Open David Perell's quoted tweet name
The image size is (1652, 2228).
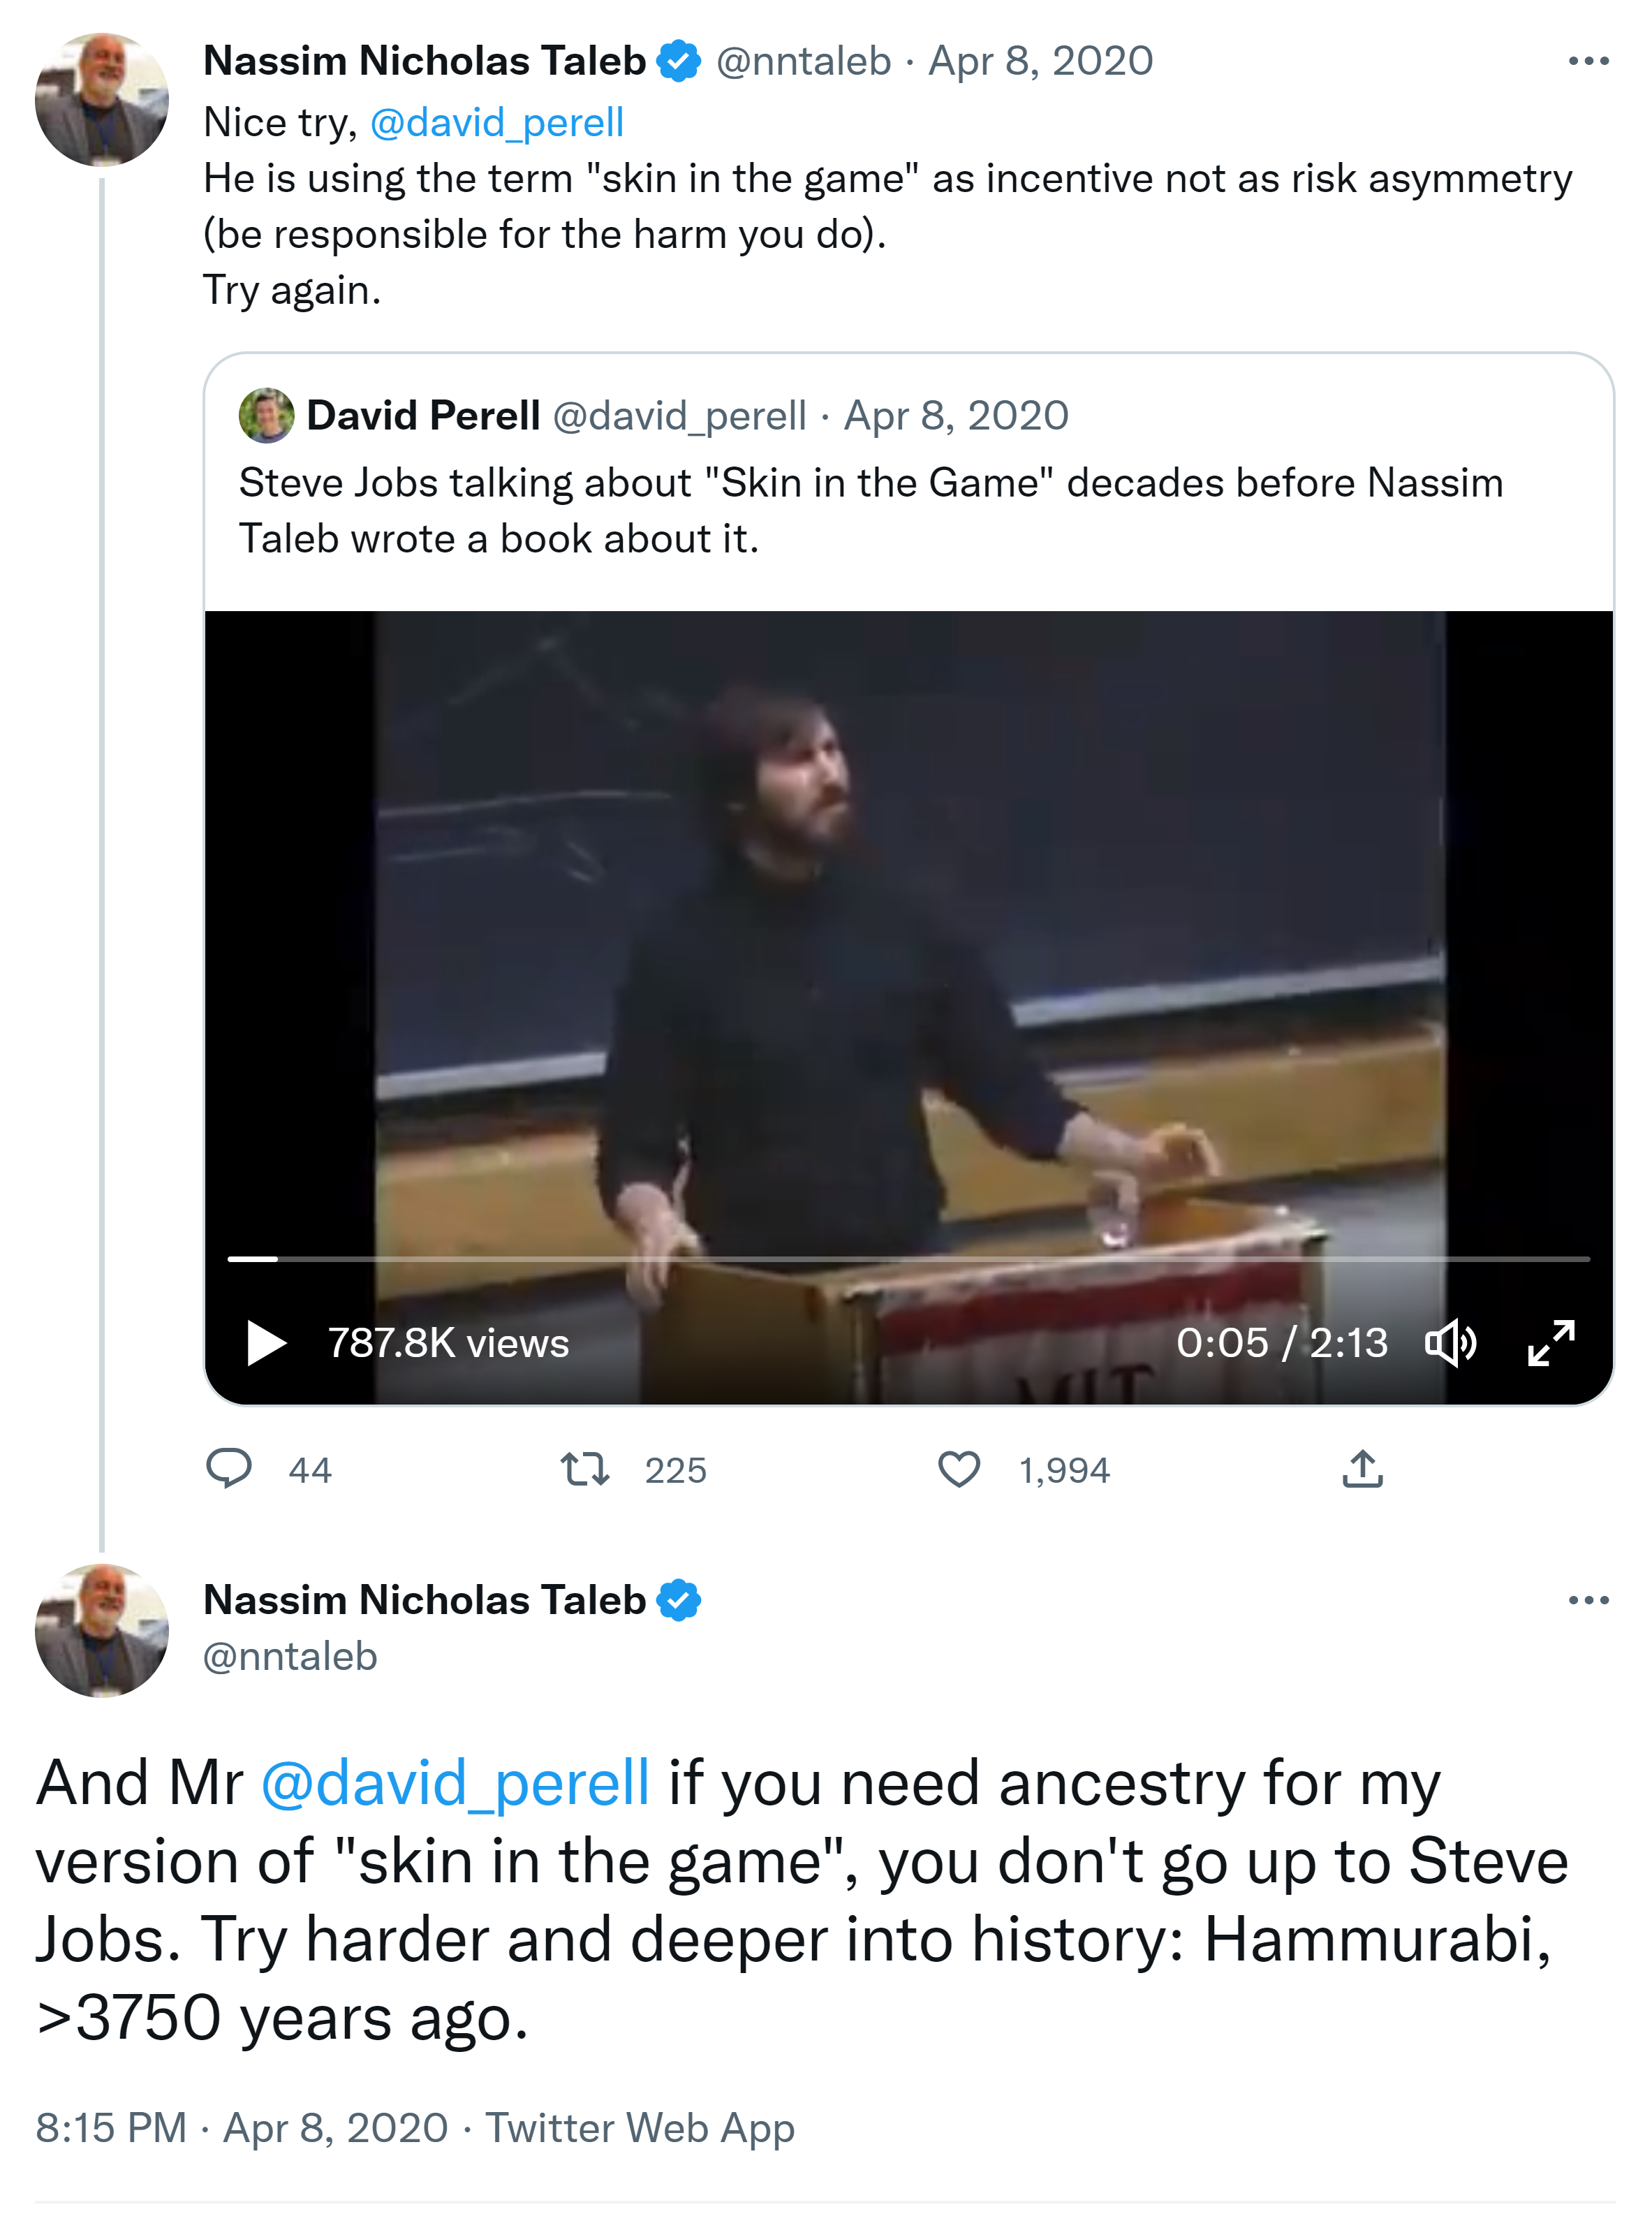click(423, 415)
